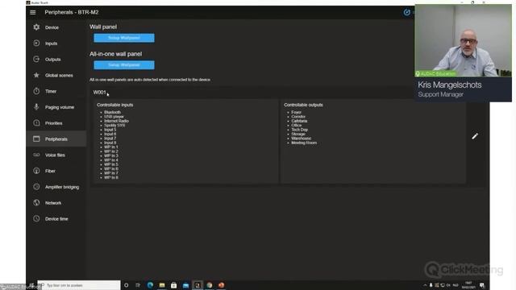The height and width of the screenshot is (290, 516).
Task: Open the Device time page label
Action: [56, 219]
